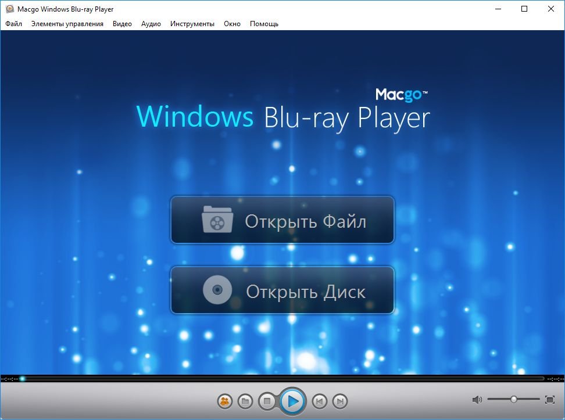Open the Окно menu
565x420 pixels.
(x=232, y=24)
